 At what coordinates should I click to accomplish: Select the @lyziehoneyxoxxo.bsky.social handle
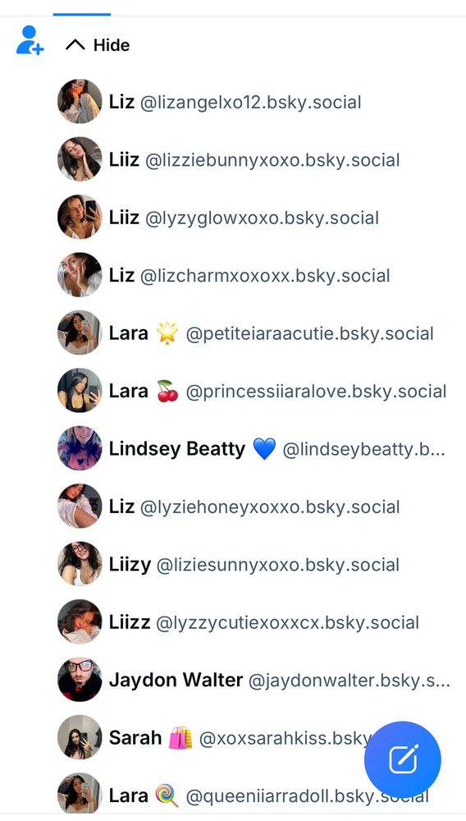[x=270, y=507]
